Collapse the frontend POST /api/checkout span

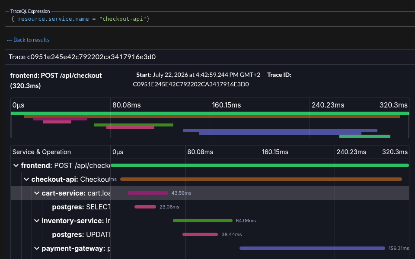point(16,165)
